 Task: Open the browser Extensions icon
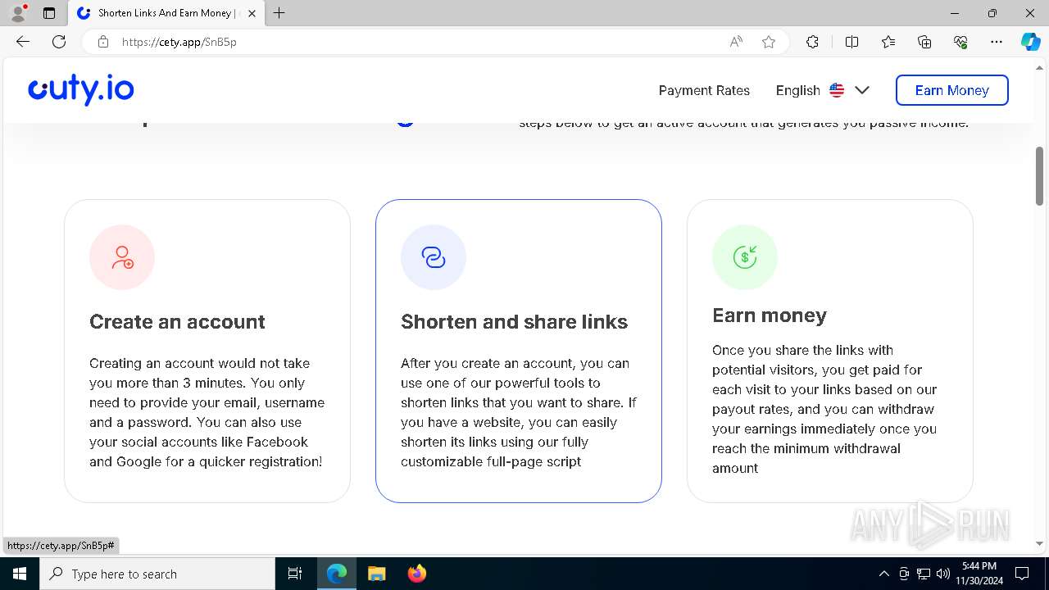click(x=812, y=42)
